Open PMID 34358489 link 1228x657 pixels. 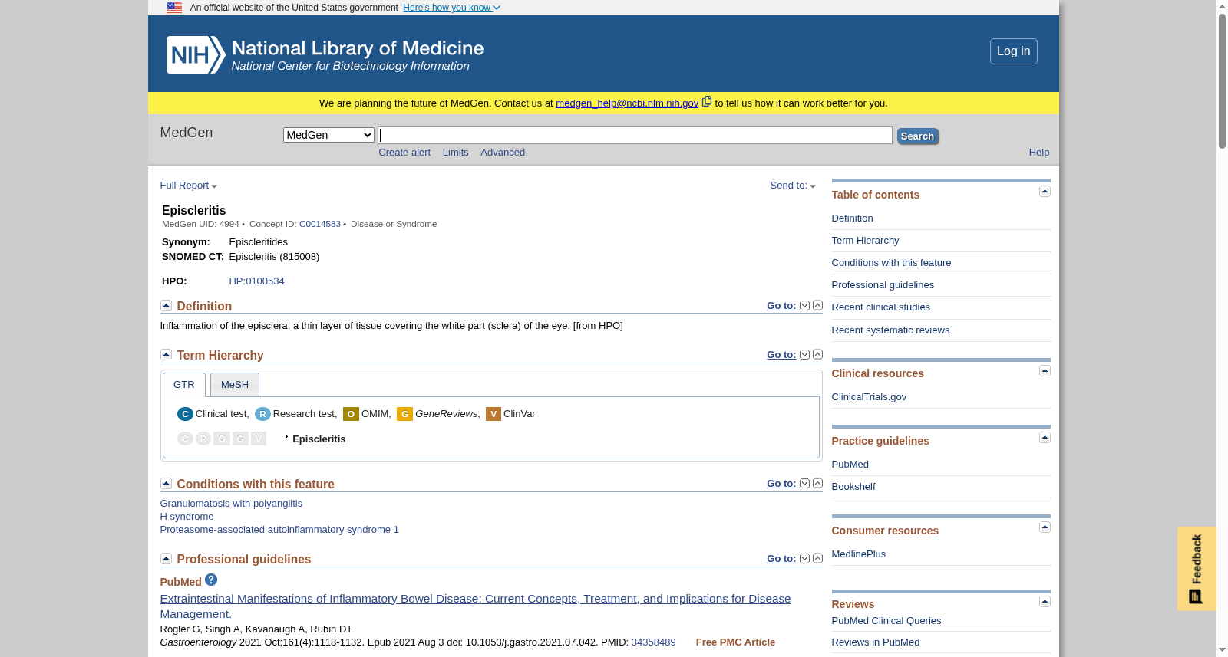[x=653, y=642]
